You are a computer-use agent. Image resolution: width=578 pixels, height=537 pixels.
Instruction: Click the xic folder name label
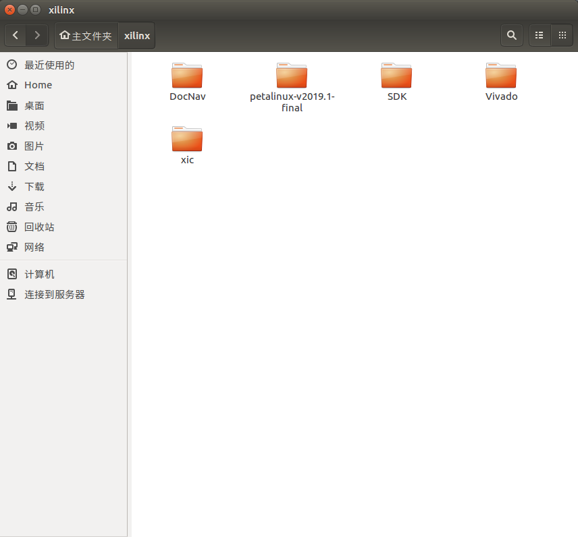(x=187, y=160)
